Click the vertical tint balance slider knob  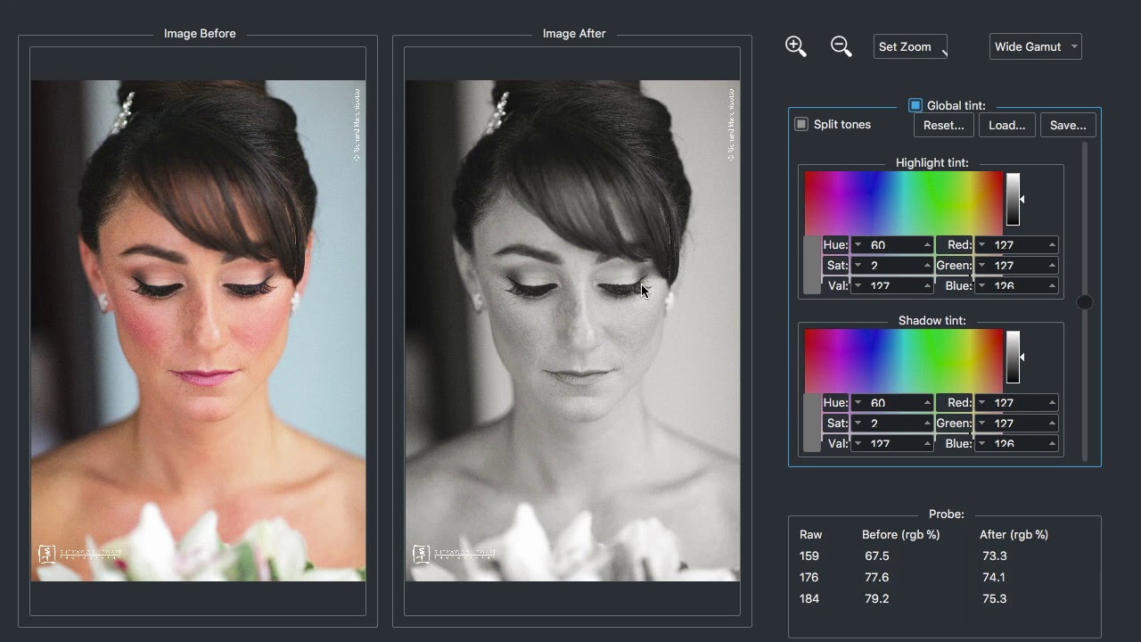[1085, 302]
